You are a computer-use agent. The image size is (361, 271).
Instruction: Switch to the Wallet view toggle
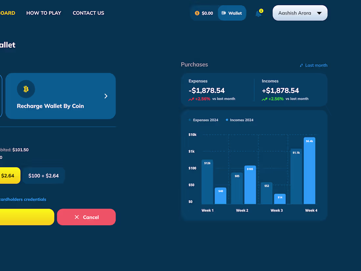pos(232,13)
